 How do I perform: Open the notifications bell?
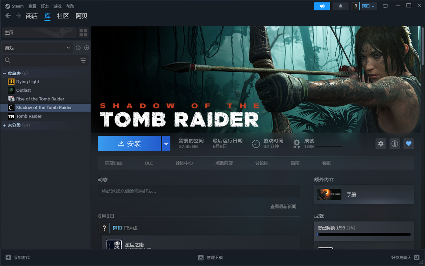[x=340, y=6]
